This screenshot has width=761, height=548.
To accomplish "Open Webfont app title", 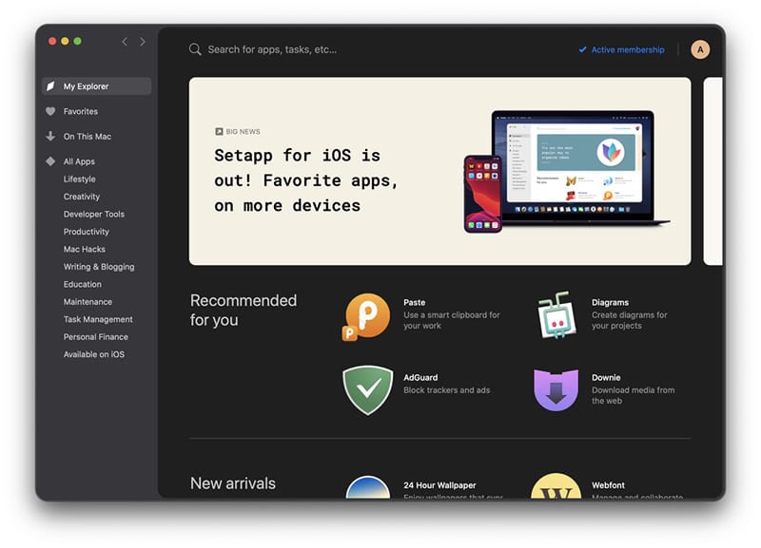I will click(x=608, y=485).
